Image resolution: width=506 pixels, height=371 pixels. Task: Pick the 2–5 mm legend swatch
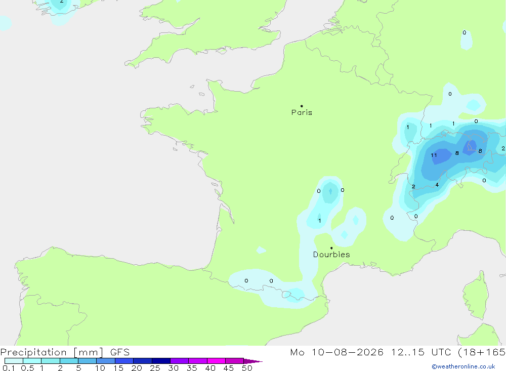(69, 361)
